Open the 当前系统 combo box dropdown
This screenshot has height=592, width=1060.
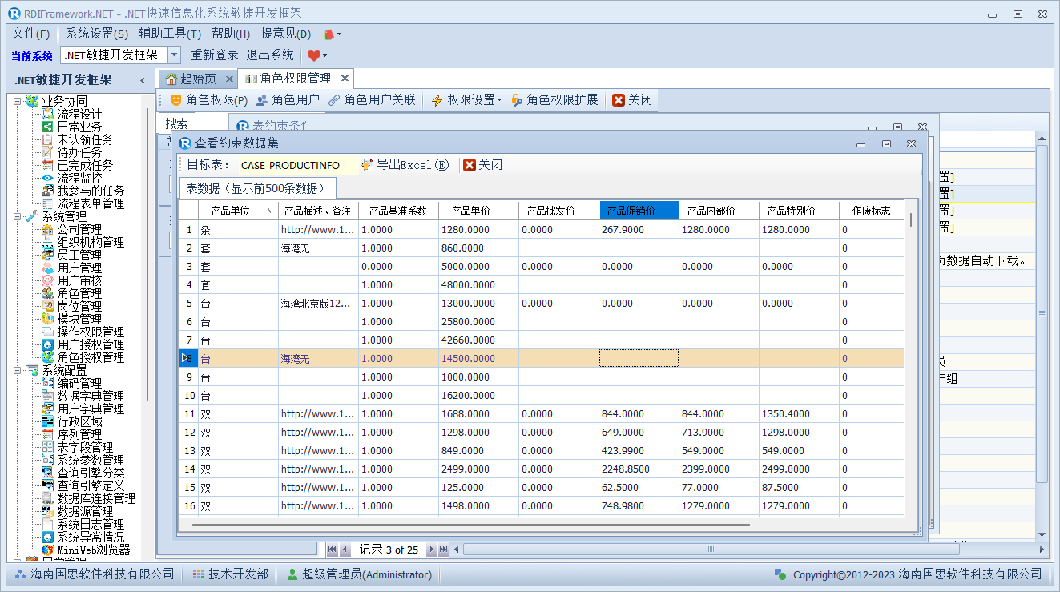pyautogui.click(x=175, y=55)
